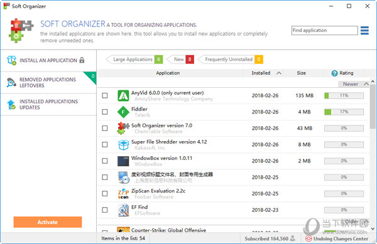Sort by Size column header

point(301,73)
